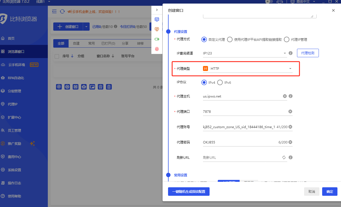The width and height of the screenshot is (341, 207).
Task: Click the refresh icon in the 刷新URL field
Action: (x=284, y=157)
